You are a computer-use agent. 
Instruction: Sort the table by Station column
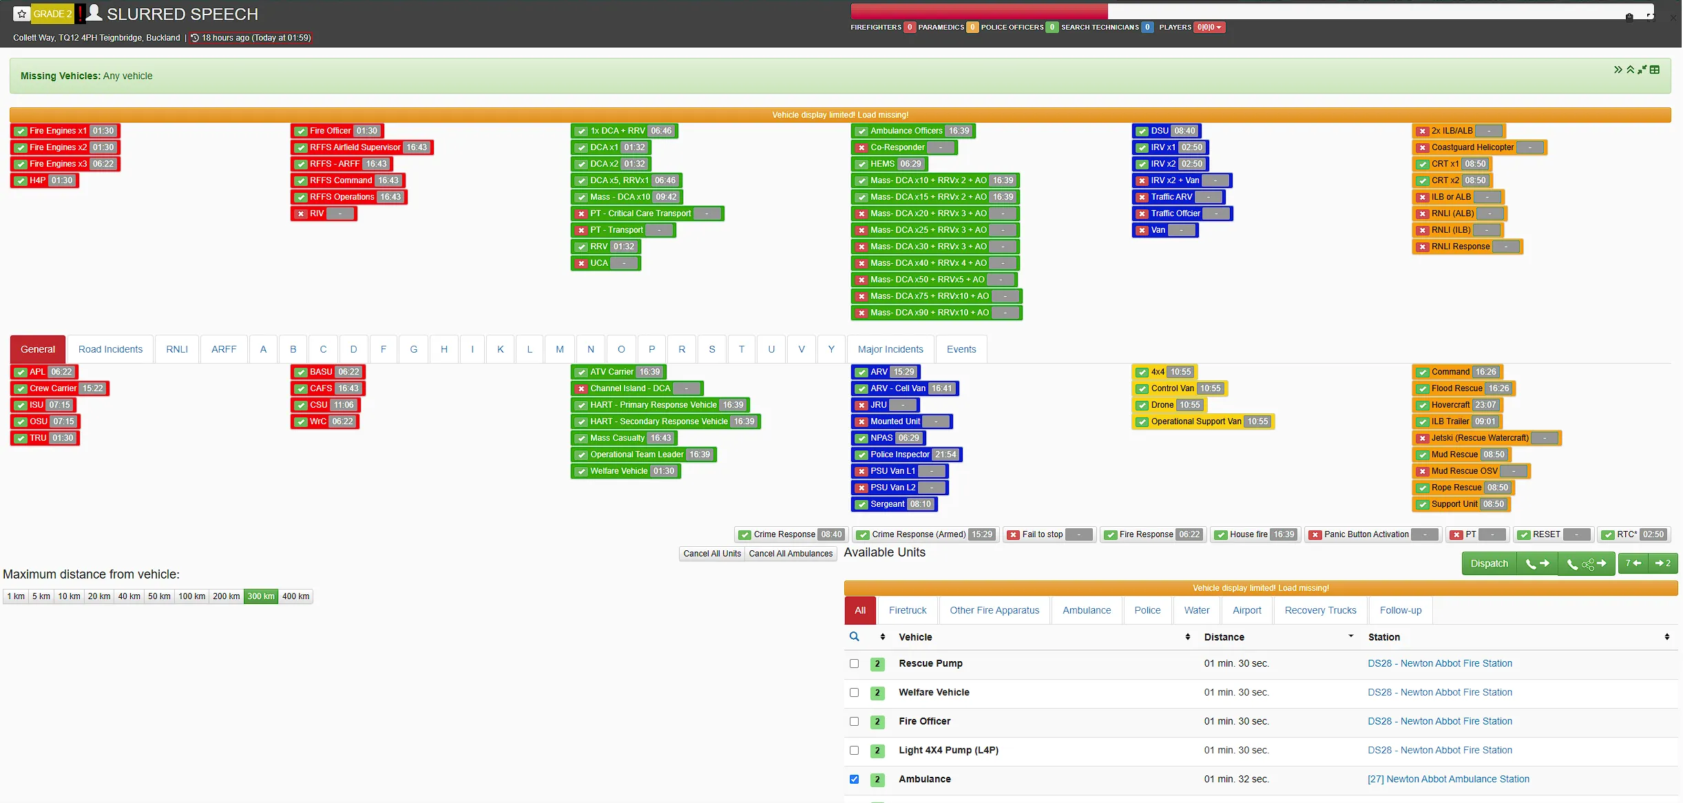point(1519,637)
